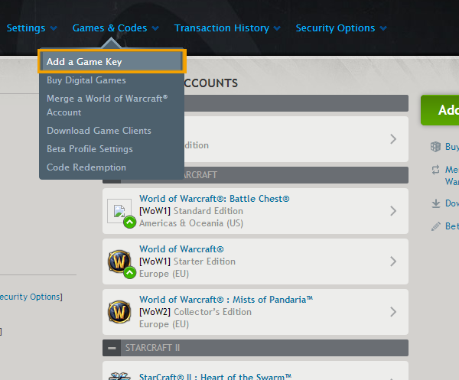Click the Beta Profile pencil icon
The image size is (459, 380).
[x=435, y=226]
